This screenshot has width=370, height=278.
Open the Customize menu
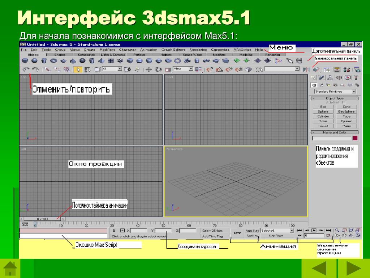coord(220,50)
